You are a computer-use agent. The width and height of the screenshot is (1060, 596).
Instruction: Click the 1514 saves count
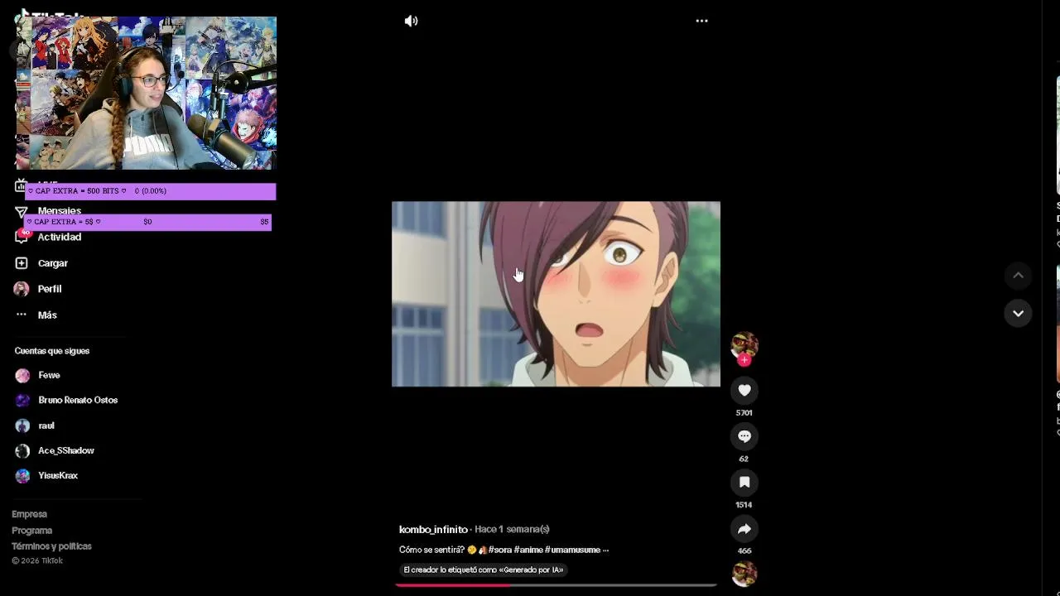tap(744, 504)
